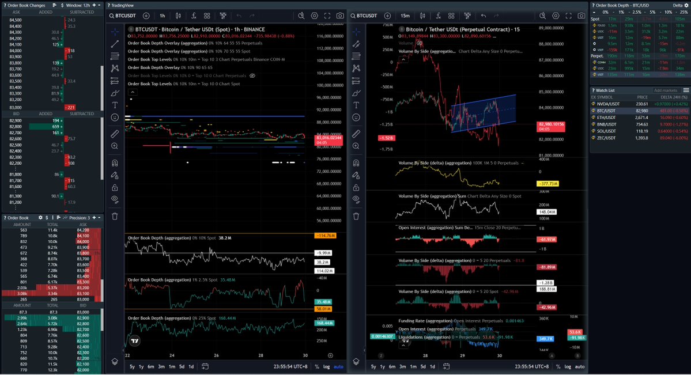
Task: Undo last action on right 15m chart
Action: point(484,16)
